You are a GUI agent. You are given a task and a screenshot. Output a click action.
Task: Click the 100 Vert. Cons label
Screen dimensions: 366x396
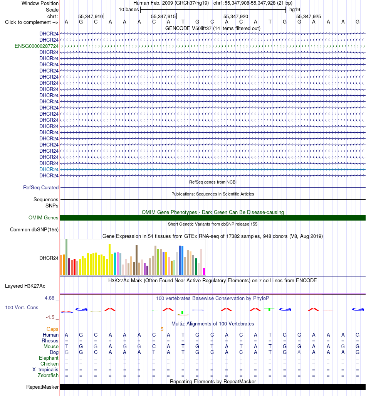22,307
